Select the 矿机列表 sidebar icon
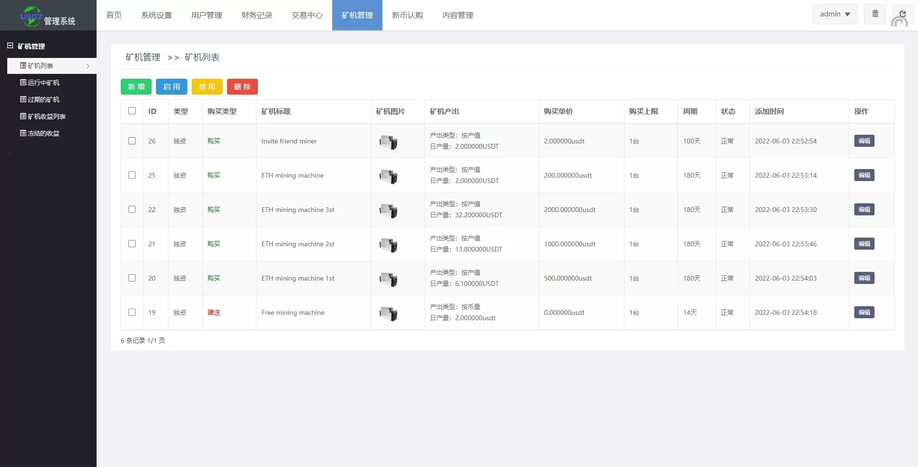Viewport: 918px width, 467px height. coord(23,66)
